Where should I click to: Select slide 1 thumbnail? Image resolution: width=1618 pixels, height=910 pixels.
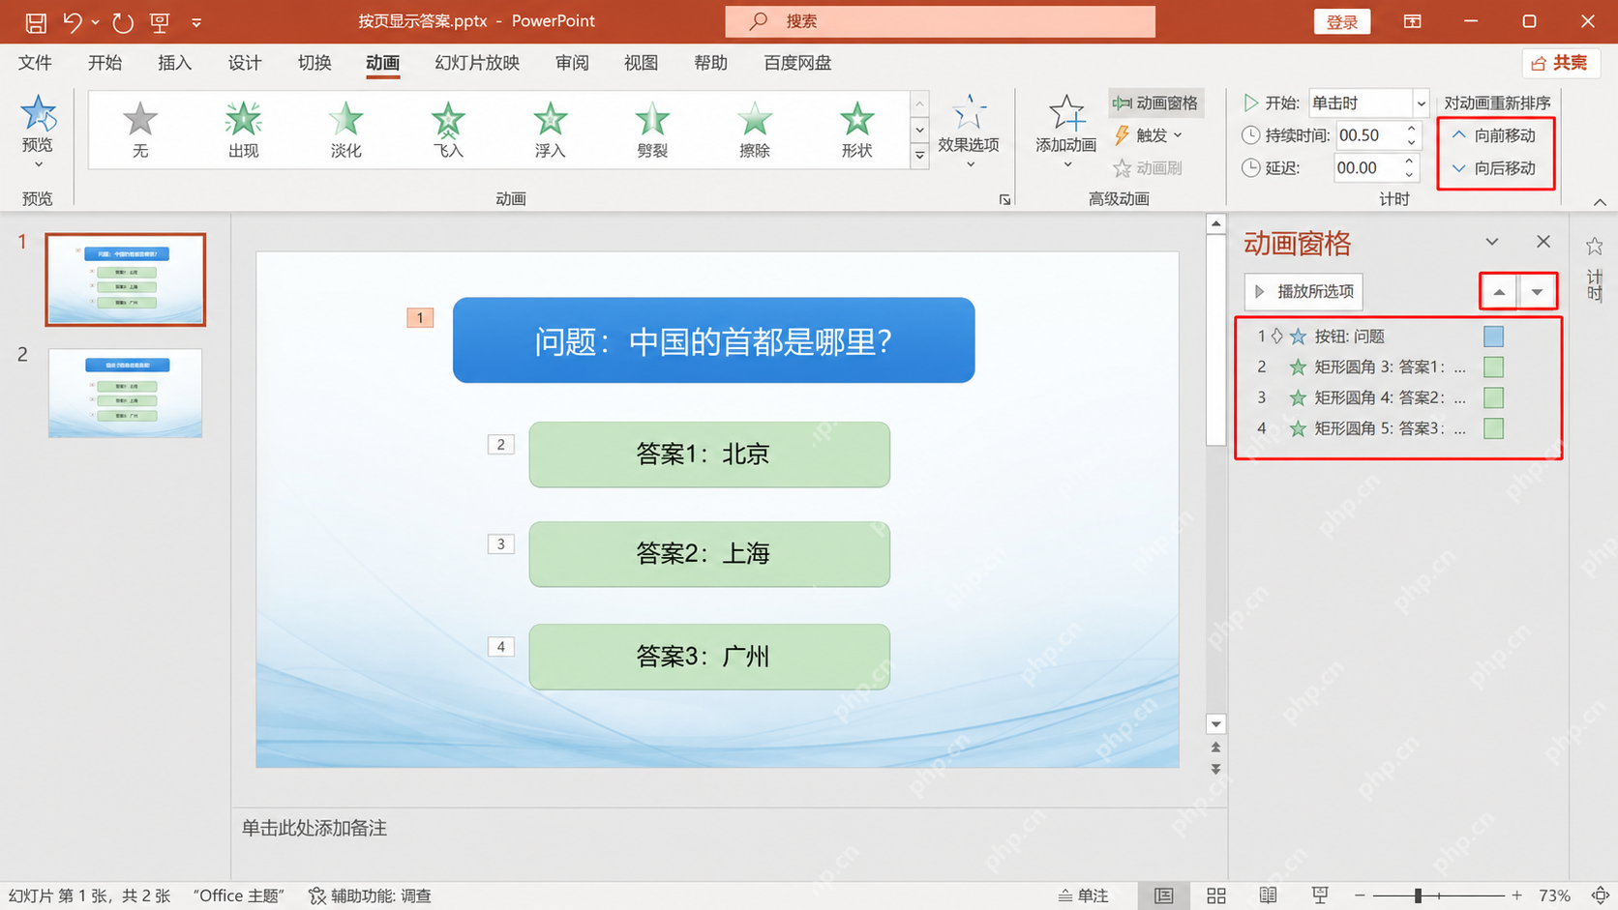[x=126, y=279]
